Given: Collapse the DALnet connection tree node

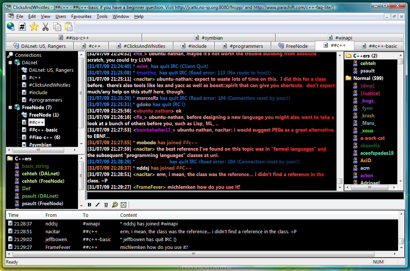Looking at the screenshot, I should (x=10, y=63).
